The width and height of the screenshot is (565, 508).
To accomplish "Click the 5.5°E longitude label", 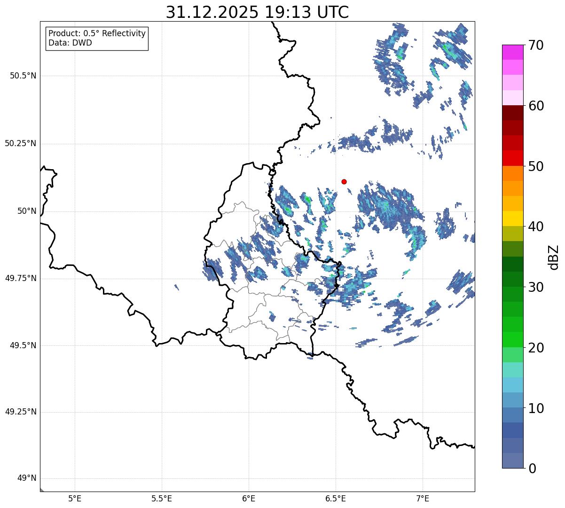I will pos(162,498).
